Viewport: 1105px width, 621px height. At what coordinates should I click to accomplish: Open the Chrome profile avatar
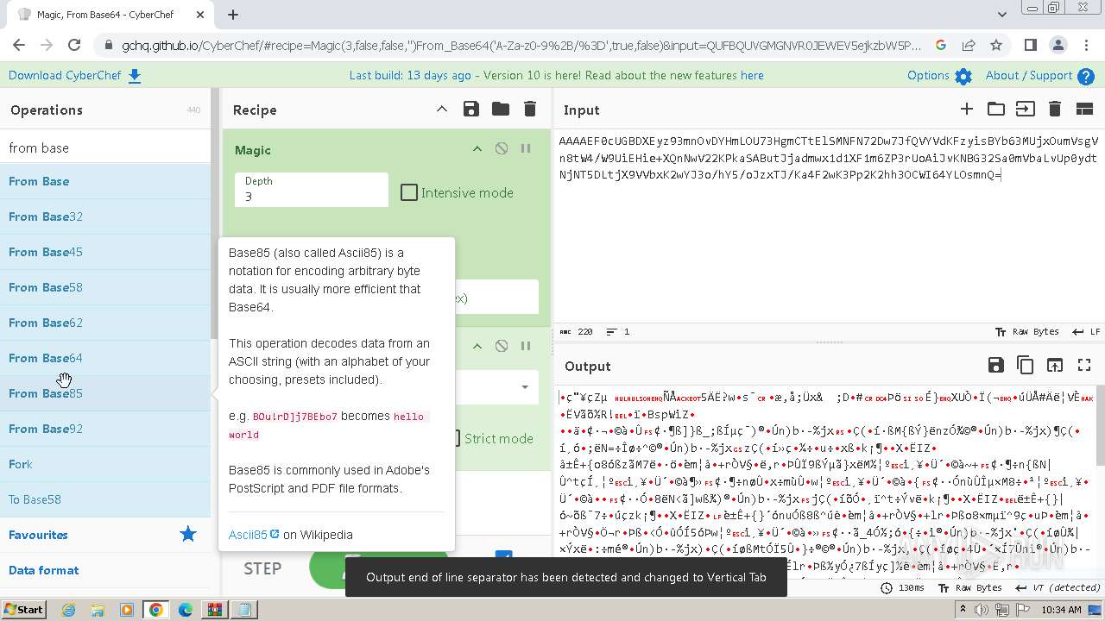[1058, 45]
